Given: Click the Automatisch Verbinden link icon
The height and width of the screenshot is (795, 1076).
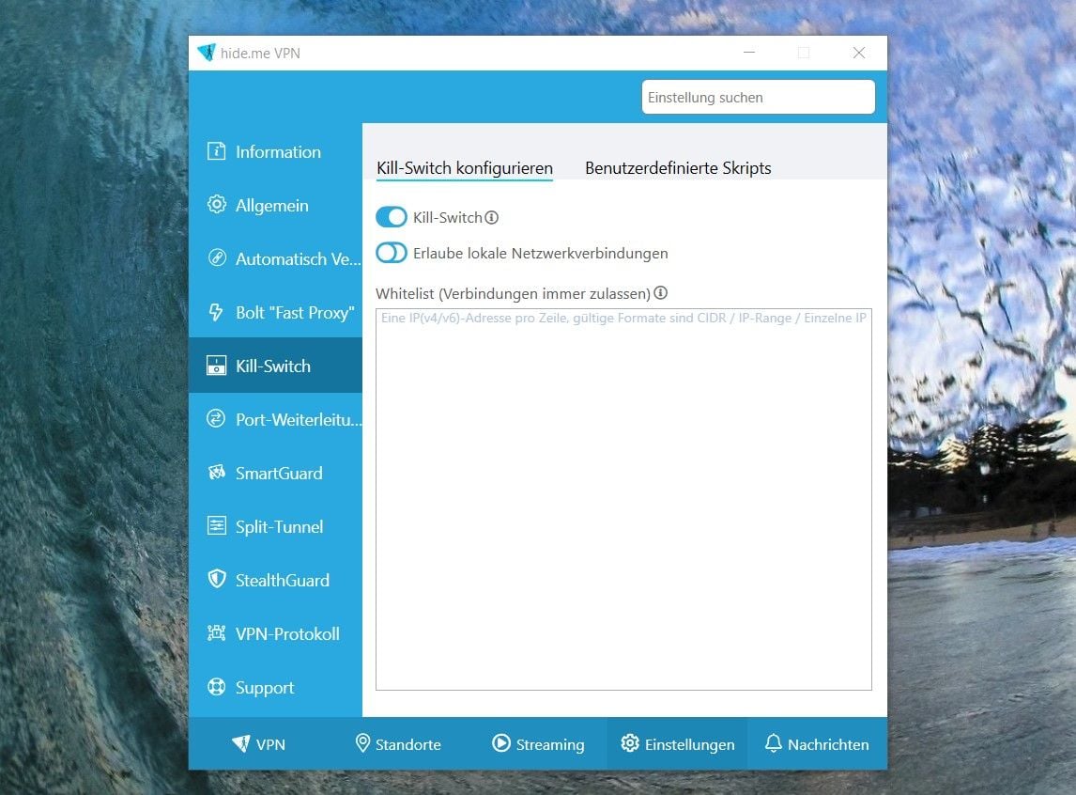Looking at the screenshot, I should 216,258.
